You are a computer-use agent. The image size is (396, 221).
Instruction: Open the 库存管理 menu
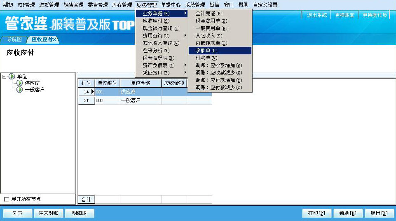122,5
